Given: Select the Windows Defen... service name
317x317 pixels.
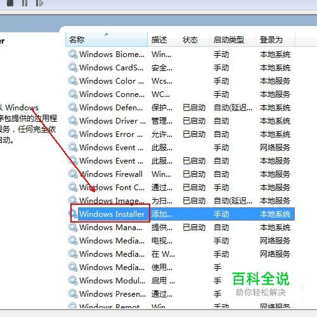Looking at the screenshot, I should 111,107.
